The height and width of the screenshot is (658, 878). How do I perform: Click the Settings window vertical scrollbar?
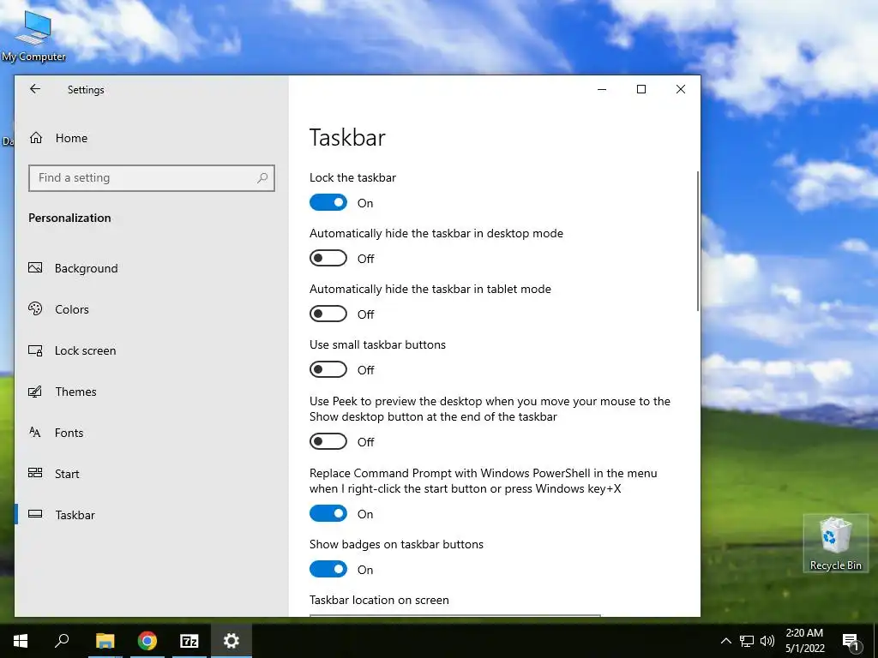tap(698, 241)
